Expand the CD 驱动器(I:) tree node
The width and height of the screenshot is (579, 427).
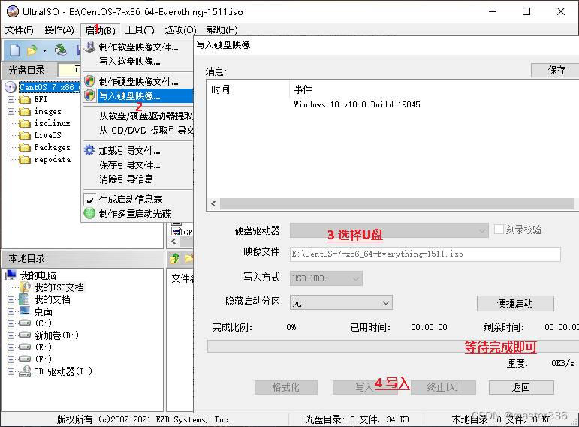[x=11, y=371]
